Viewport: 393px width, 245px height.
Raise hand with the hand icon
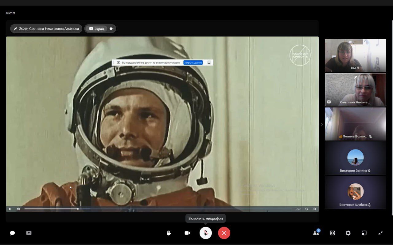pos(169,233)
